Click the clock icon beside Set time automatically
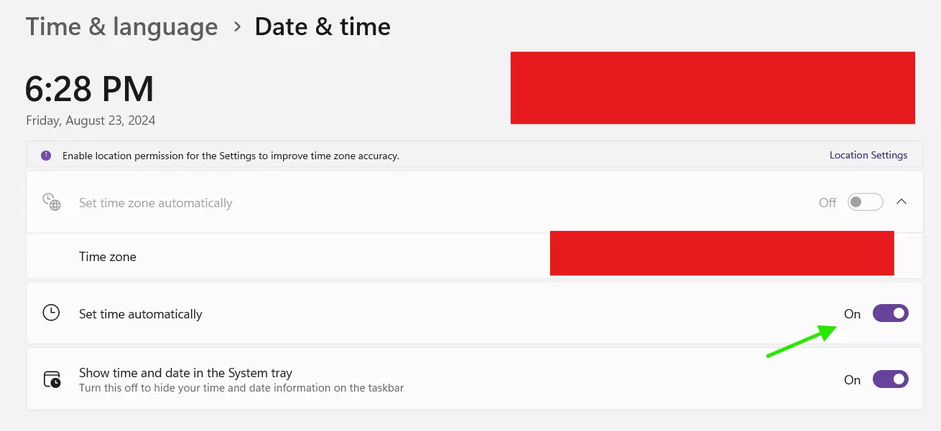This screenshot has width=941, height=431. point(51,313)
